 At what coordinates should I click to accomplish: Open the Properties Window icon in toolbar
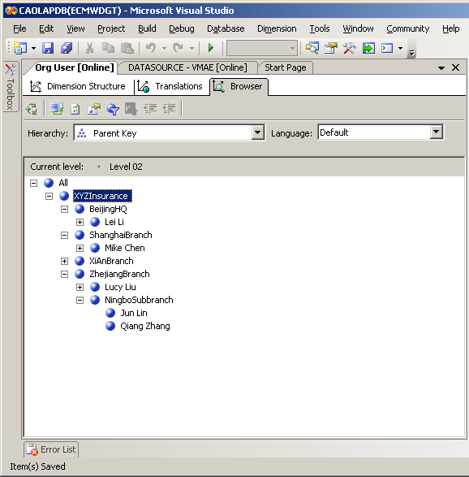[331, 48]
